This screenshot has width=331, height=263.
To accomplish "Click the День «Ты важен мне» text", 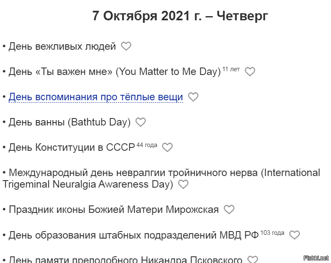I will tap(60, 72).
